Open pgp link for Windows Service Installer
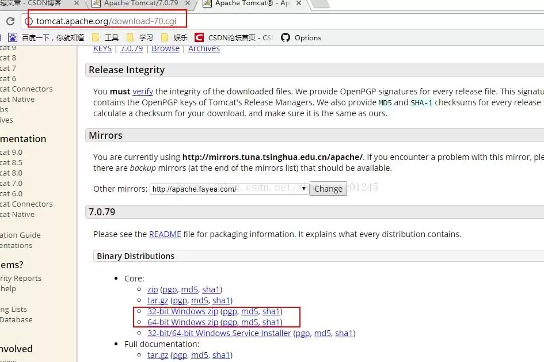 (x=303, y=333)
